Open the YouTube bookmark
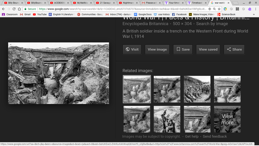This screenshot has width=259, height=146. 40,15
